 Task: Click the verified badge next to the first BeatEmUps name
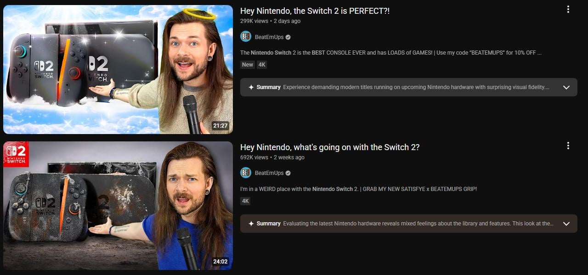pos(288,37)
